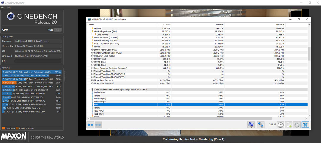Click the CPU EDC lightning icon
The image size is (321, 143).
92,28
